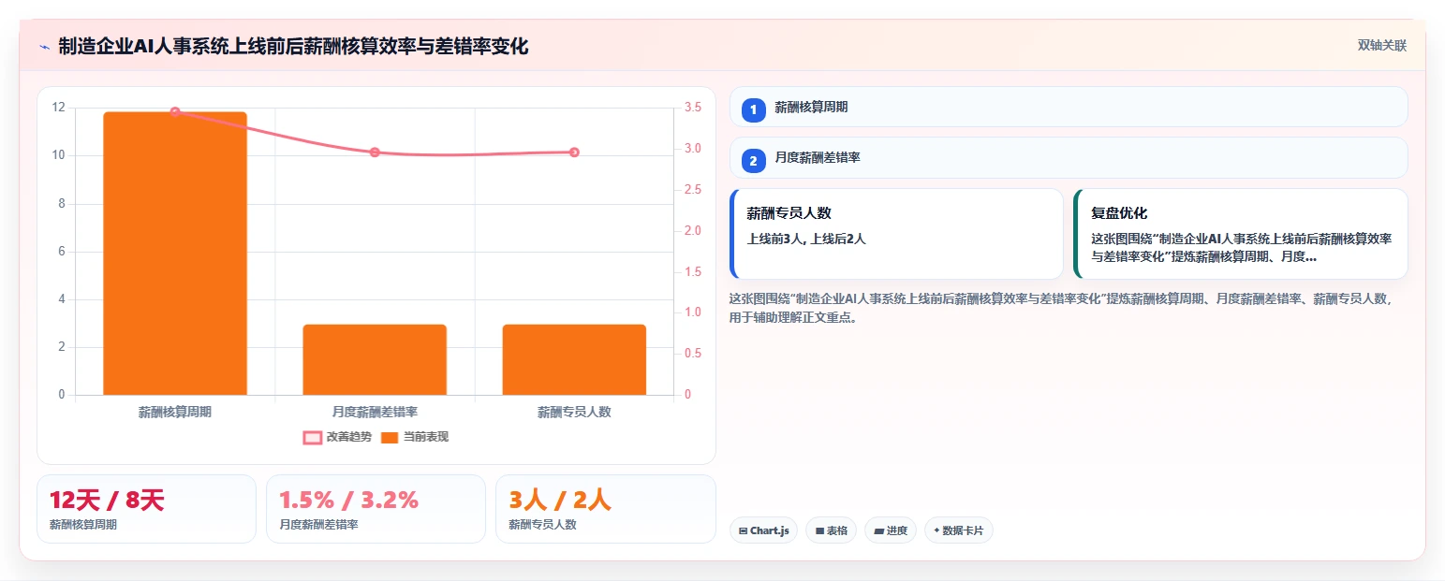Click the orange 薪酬专员人数 bar
1445x581 pixels.
574,359
